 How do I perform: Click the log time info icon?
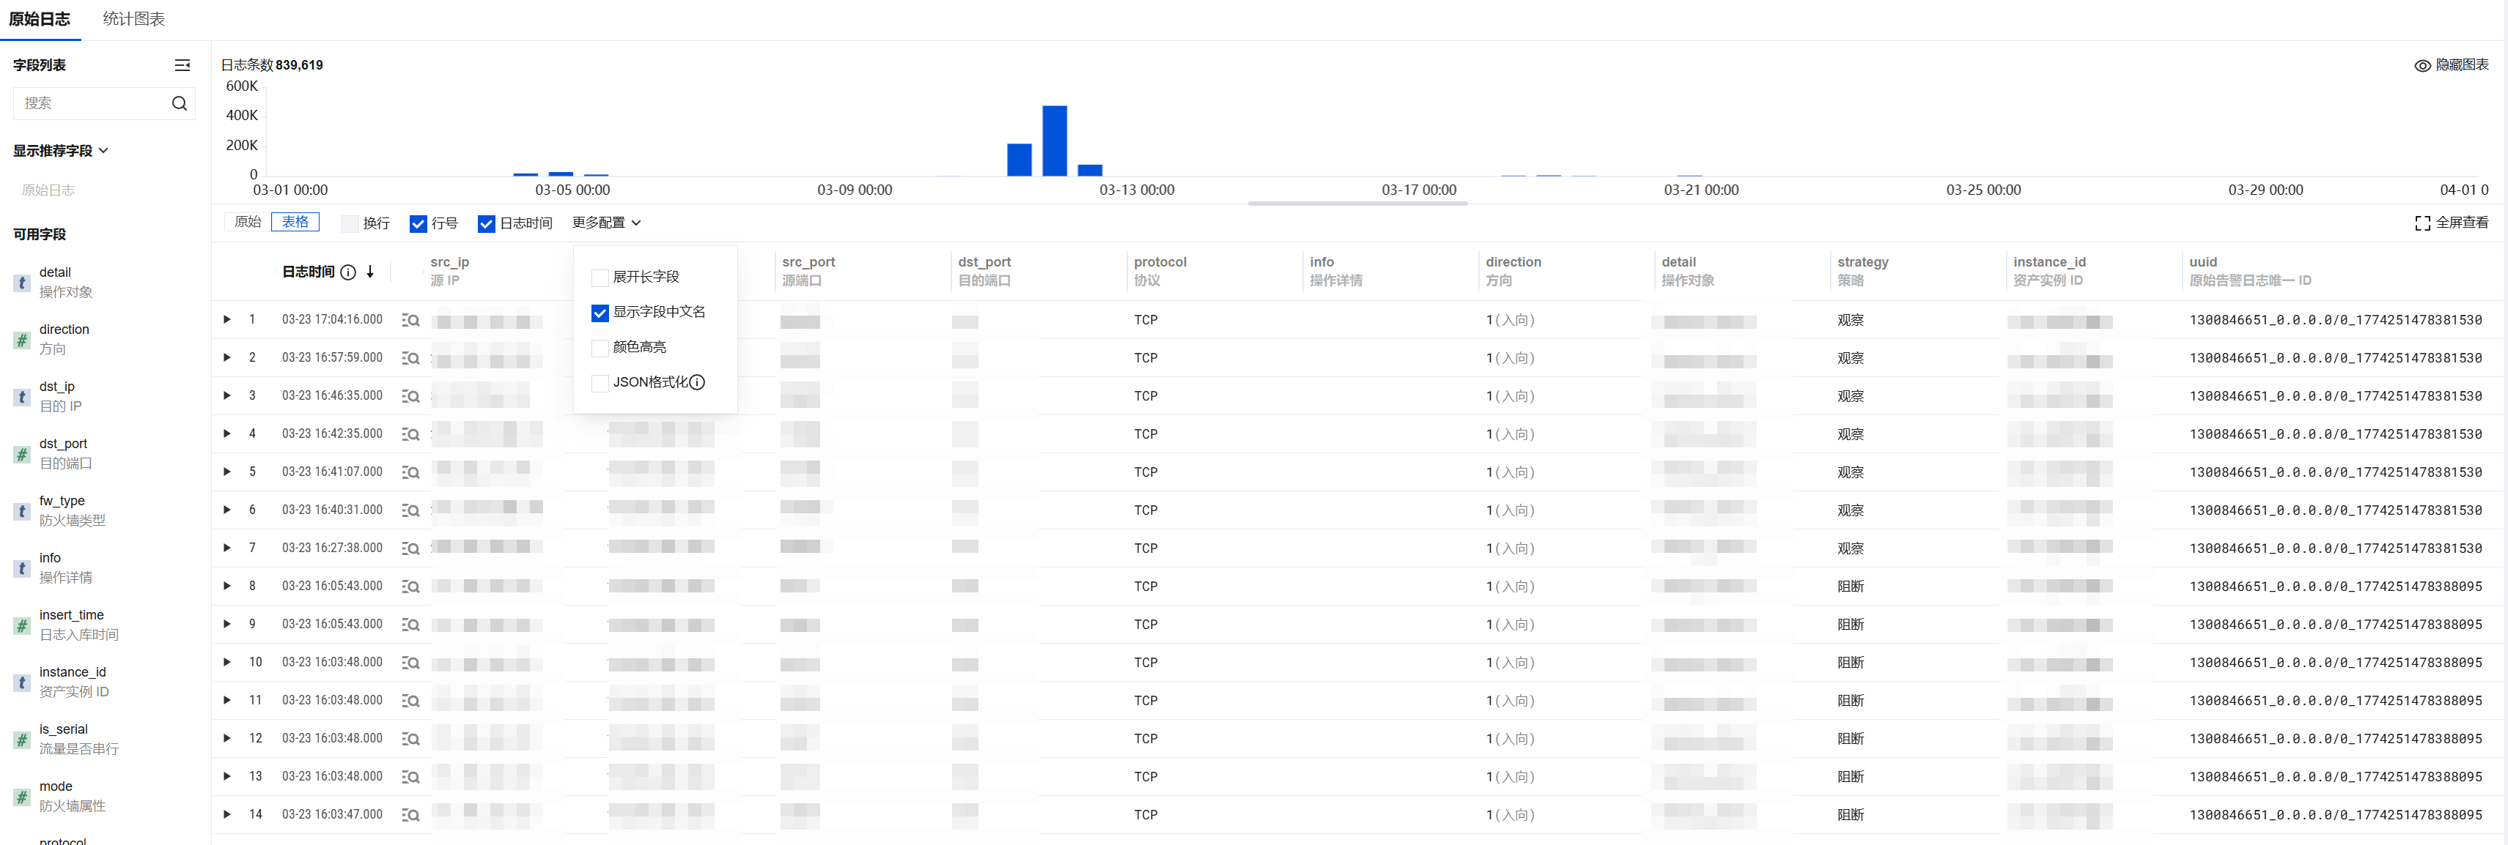349,272
